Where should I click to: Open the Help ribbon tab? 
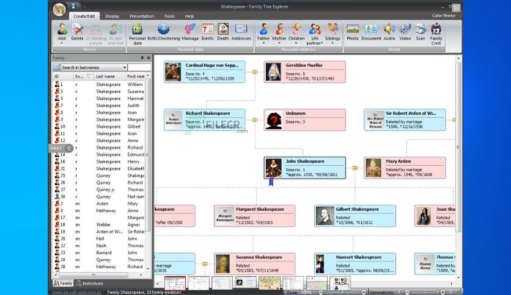coord(189,16)
